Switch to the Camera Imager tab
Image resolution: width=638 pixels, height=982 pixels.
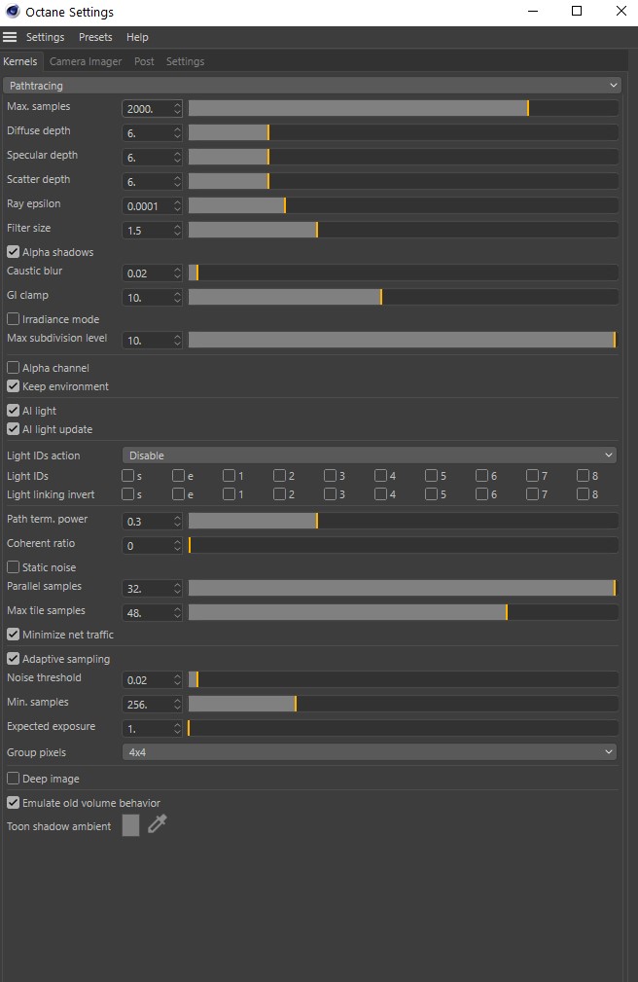click(x=86, y=61)
